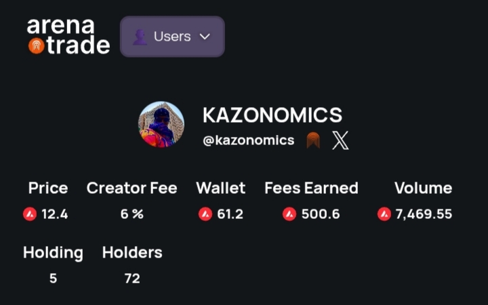Screen dimensions: 488x305
Task: Click the Holders count 72
Action: (x=132, y=278)
